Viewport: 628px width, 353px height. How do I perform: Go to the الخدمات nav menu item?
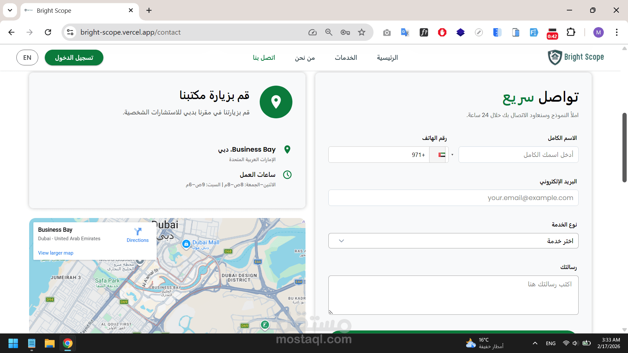(346, 58)
